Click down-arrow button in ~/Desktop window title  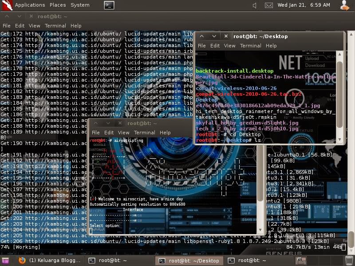pos(214,36)
